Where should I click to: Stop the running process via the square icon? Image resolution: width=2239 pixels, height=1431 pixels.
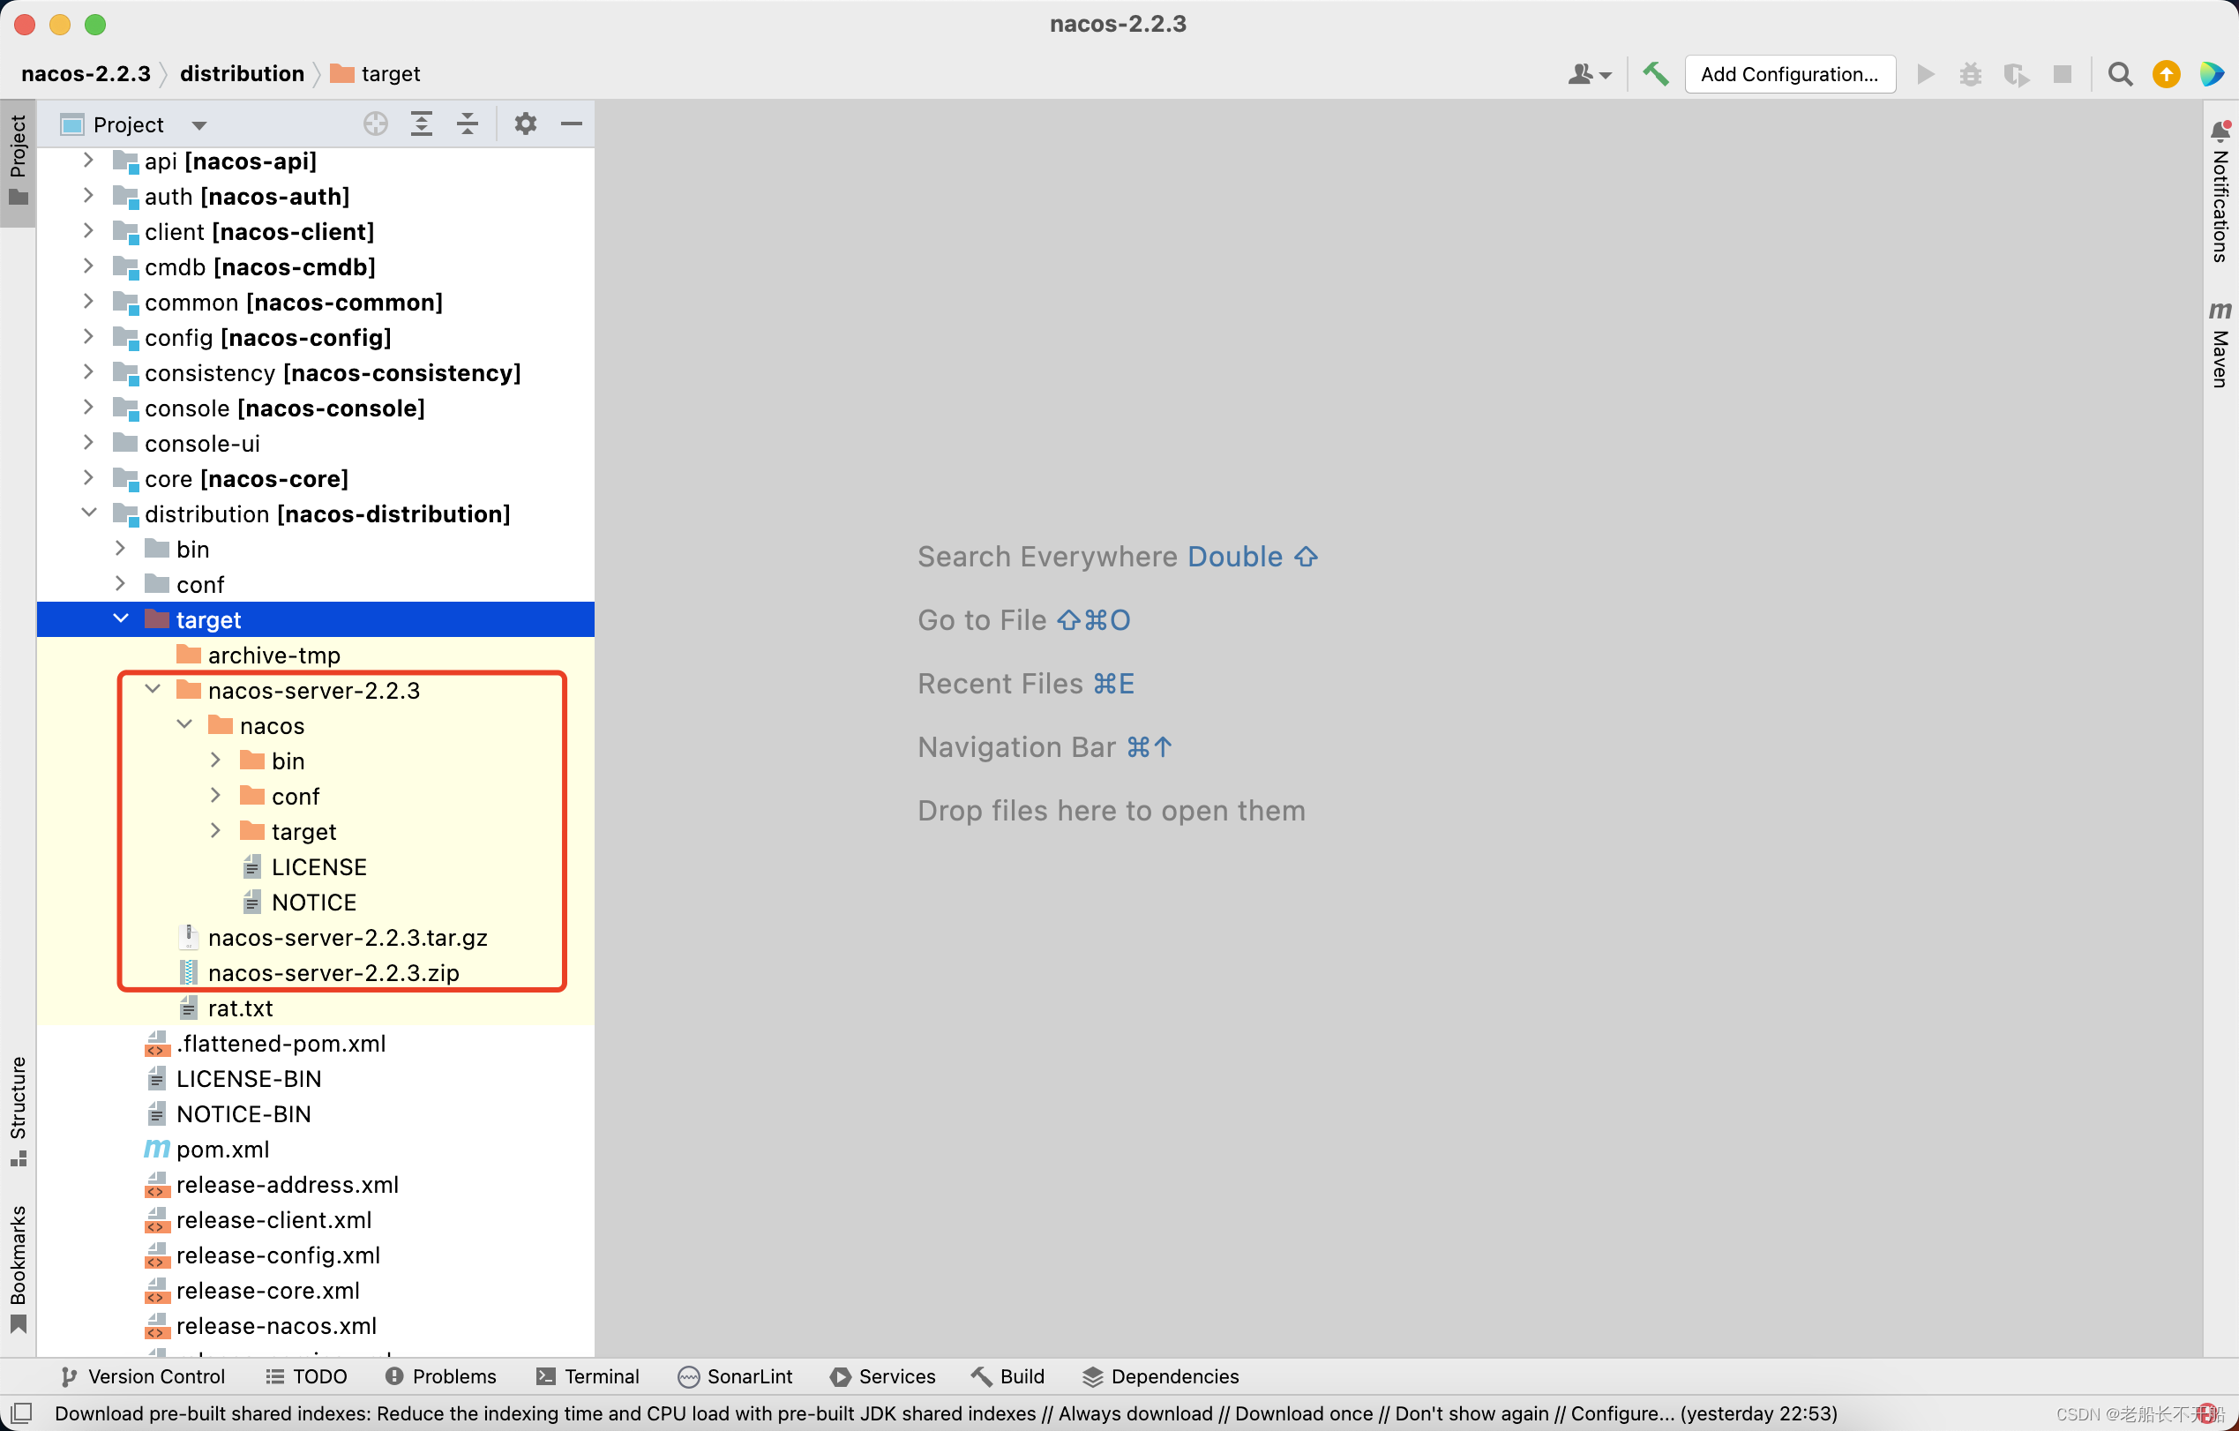point(2063,74)
